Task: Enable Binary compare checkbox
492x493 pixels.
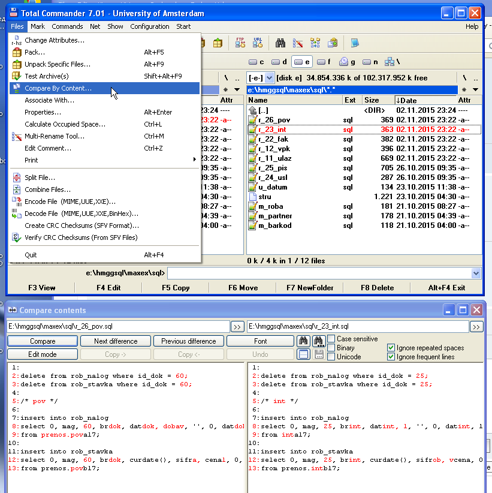Action: (331, 348)
